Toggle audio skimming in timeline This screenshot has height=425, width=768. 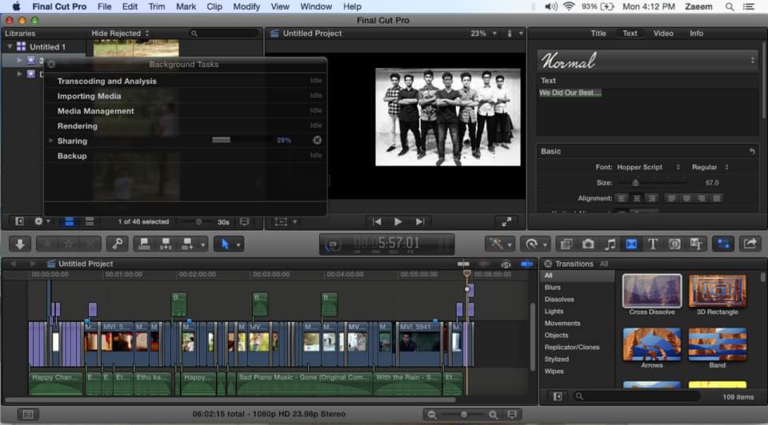click(x=485, y=264)
